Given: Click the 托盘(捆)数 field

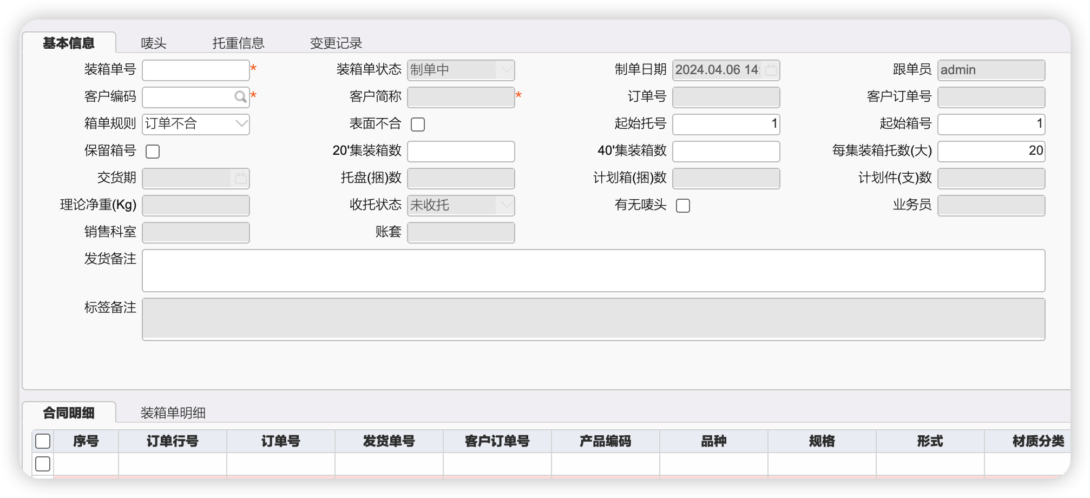Looking at the screenshot, I should pos(461,178).
